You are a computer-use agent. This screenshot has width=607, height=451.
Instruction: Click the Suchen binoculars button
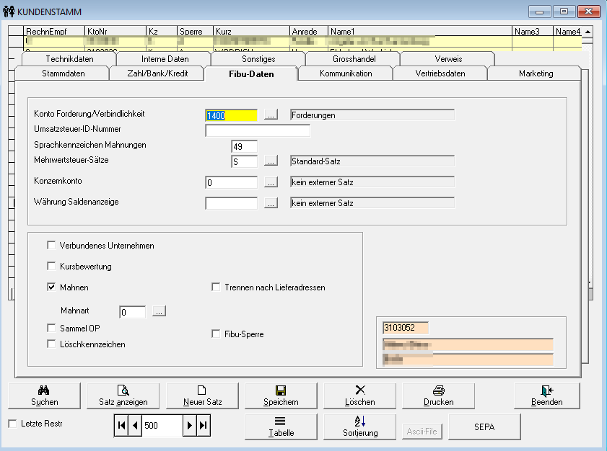pos(44,396)
